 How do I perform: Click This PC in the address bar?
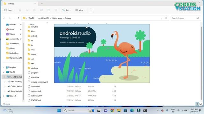(31, 18)
